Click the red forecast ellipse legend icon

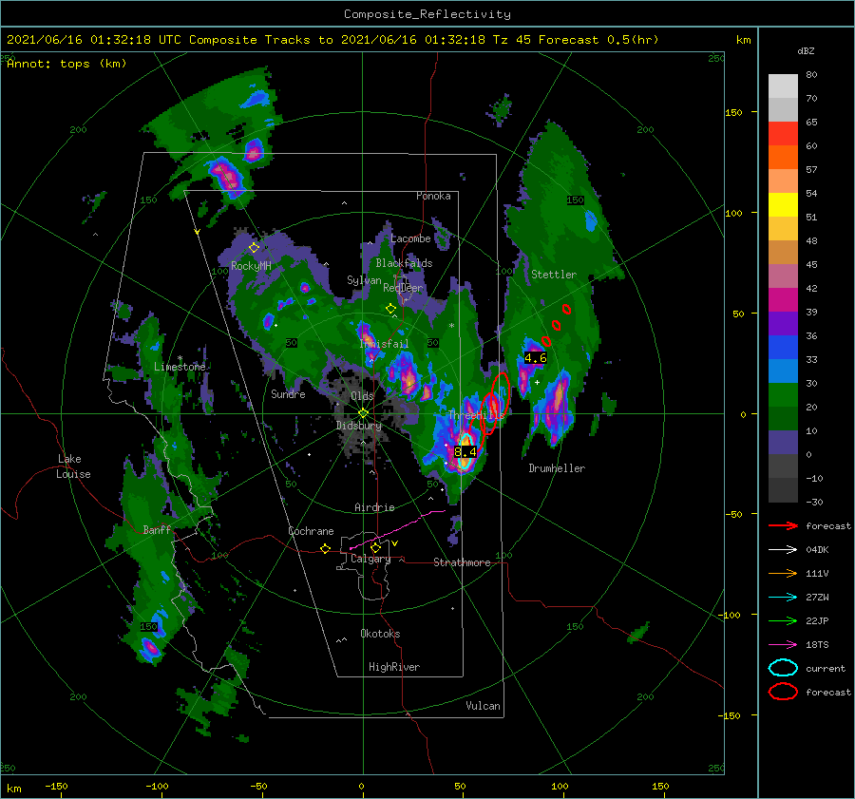click(783, 692)
